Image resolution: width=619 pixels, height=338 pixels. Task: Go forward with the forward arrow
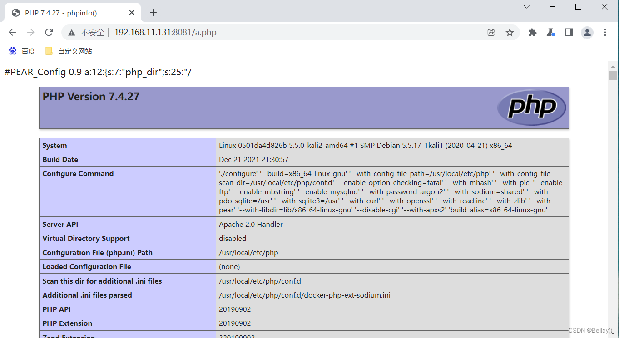[30, 32]
